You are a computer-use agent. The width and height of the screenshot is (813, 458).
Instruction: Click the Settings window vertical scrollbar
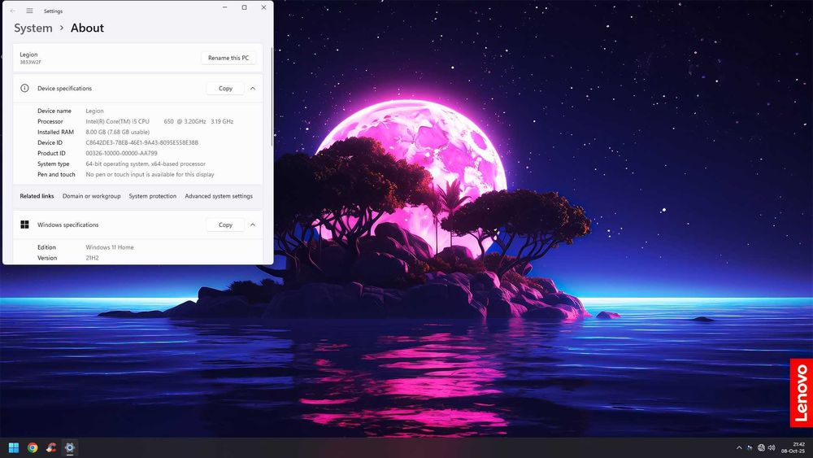[272, 98]
